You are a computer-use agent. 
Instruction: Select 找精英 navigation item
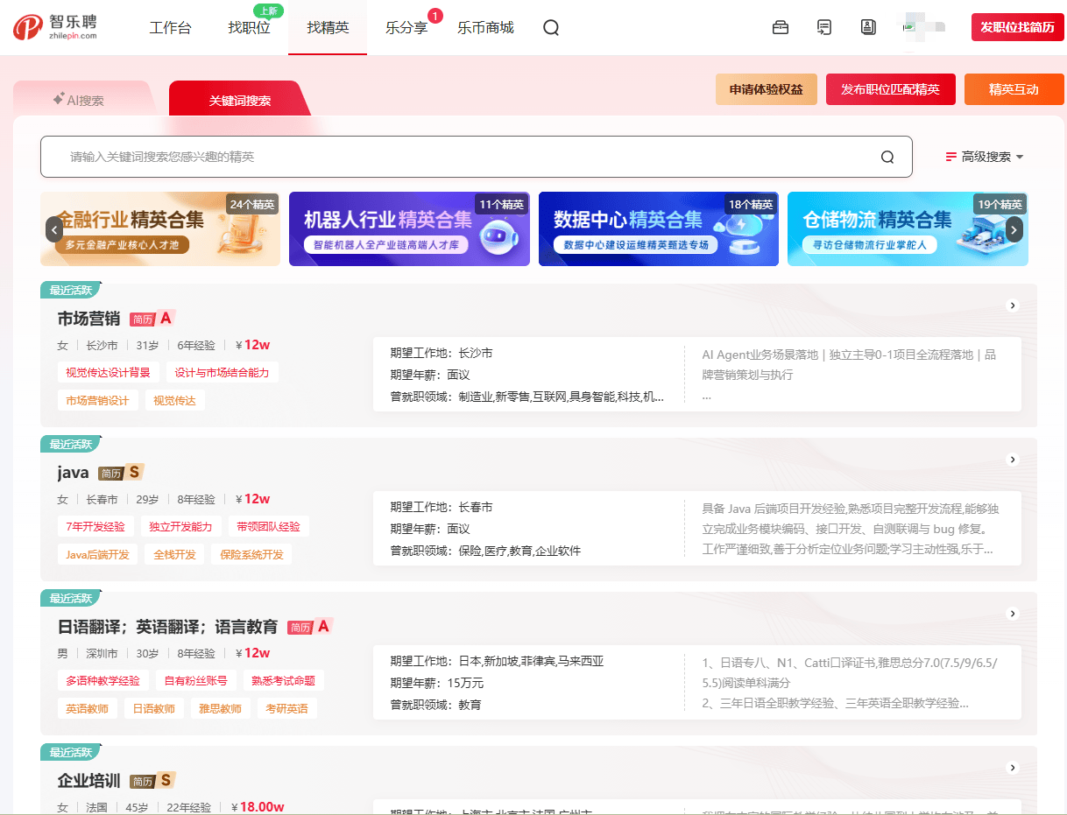pos(328,28)
